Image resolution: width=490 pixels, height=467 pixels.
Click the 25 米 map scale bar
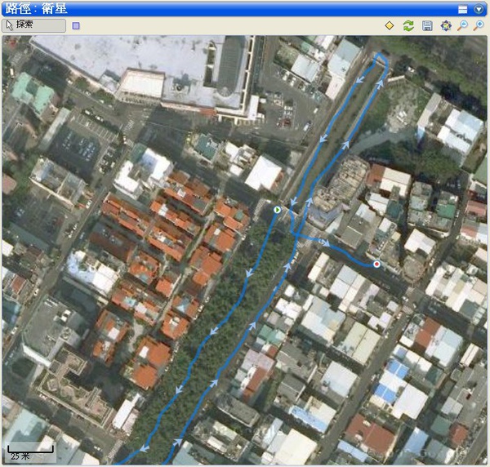30,452
